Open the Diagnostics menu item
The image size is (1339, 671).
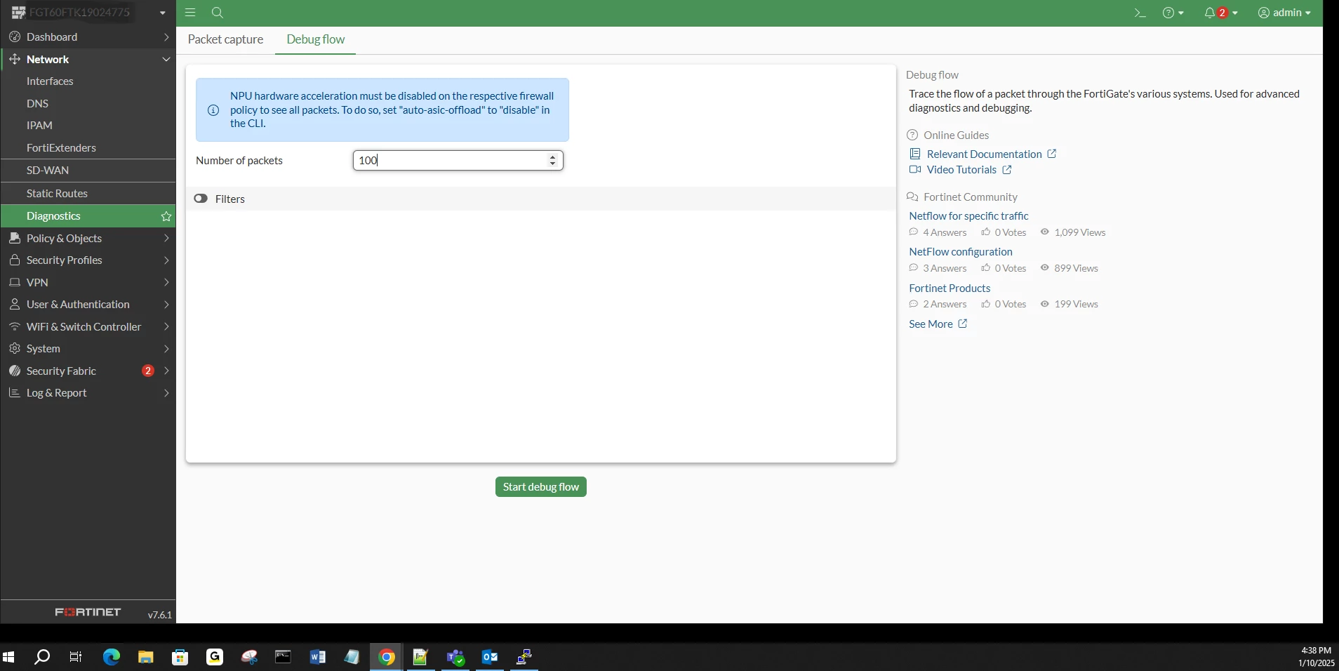click(88, 216)
